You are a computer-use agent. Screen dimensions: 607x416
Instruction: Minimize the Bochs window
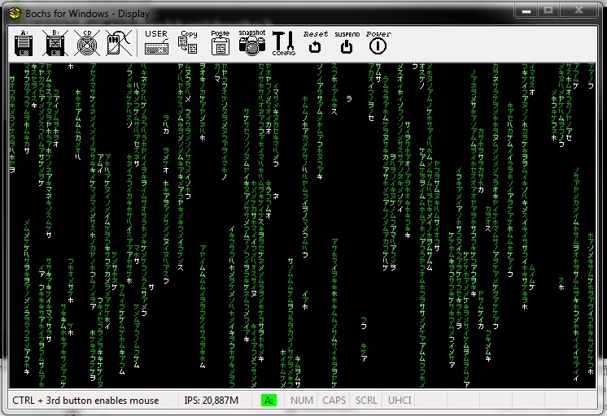coord(526,11)
